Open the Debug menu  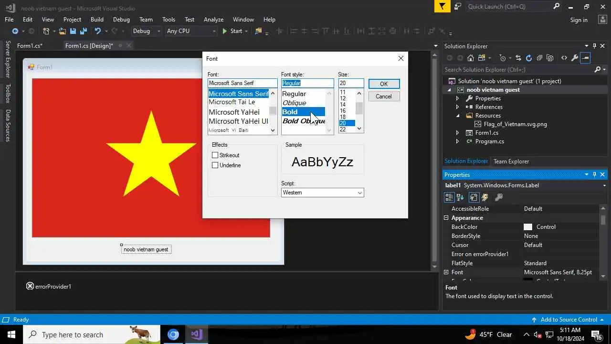pos(121,20)
